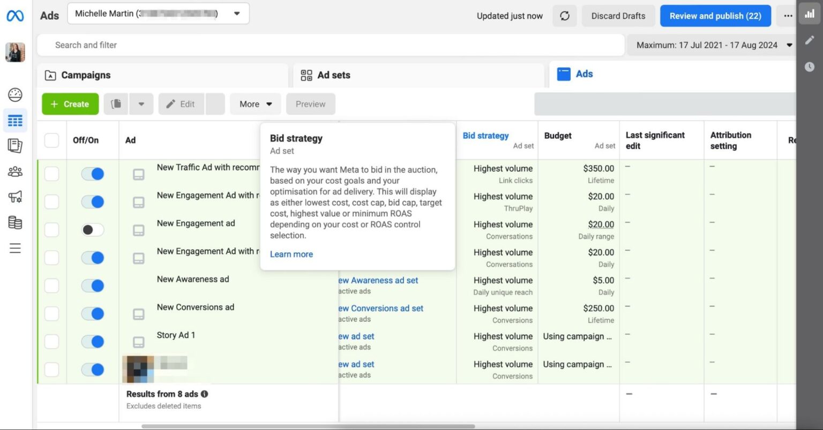
Task: Open the More dropdown in the toolbar
Action: (256, 104)
